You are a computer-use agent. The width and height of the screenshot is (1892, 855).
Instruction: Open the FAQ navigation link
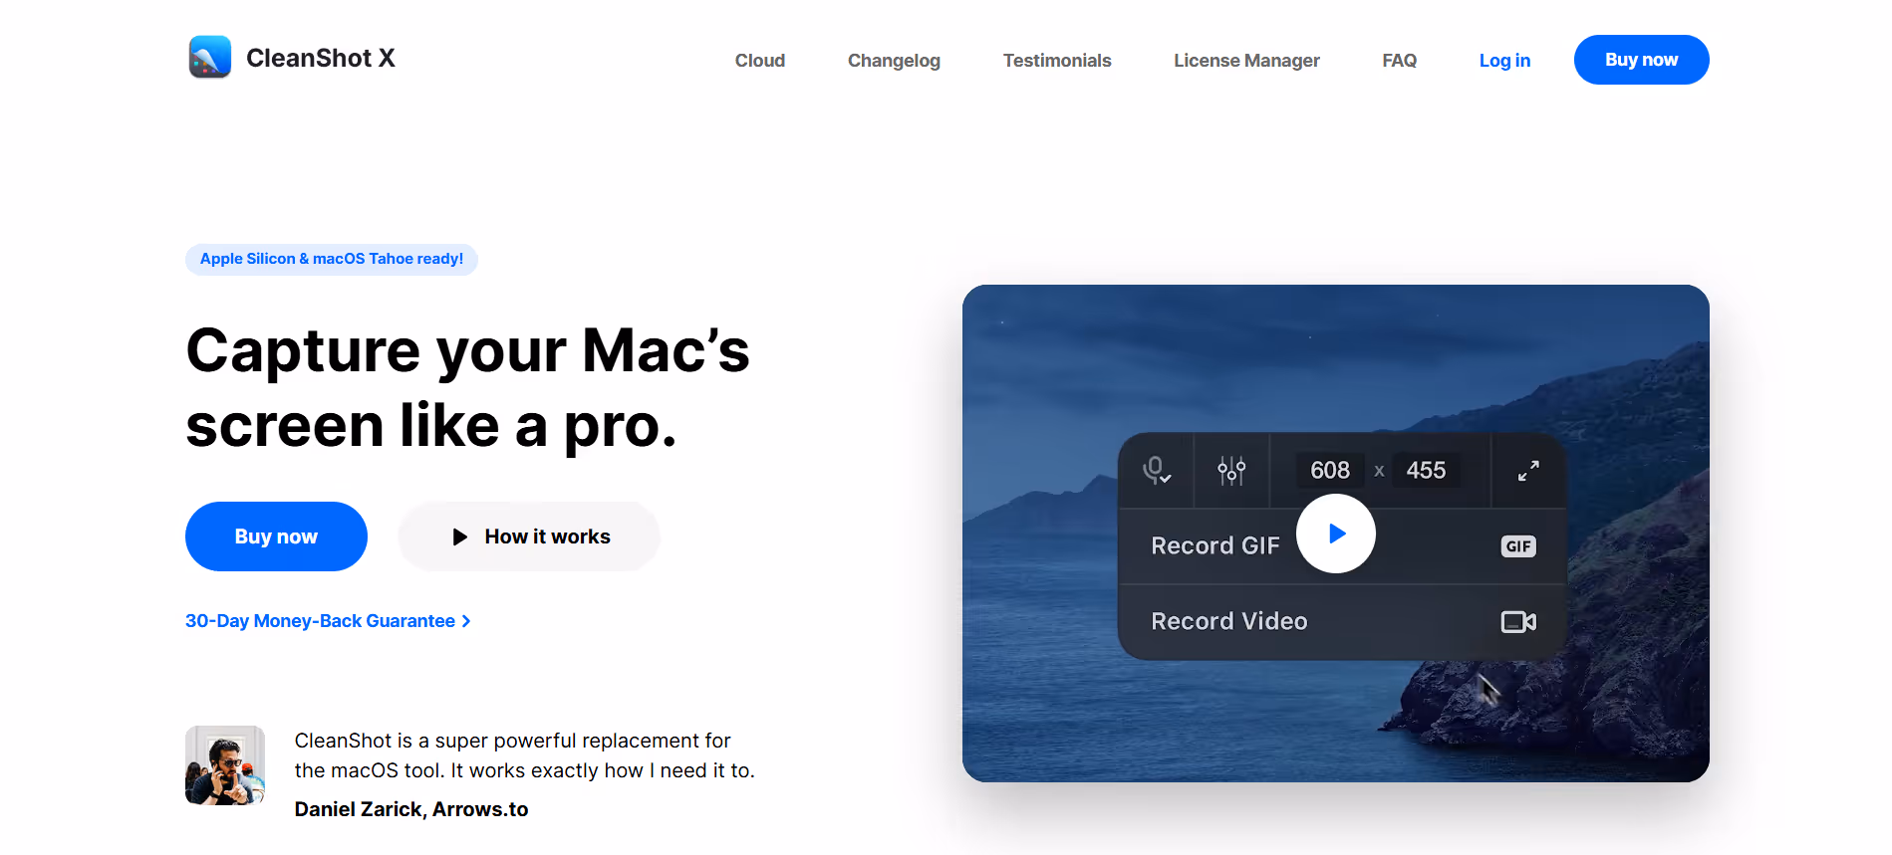[x=1399, y=61]
